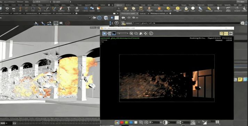Select the Grid shelf tool
The image size is (248, 126).
tap(14, 9)
